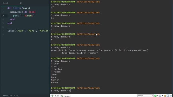Viewport: 173px width, 97px height.
Task: Click the console window list icon
Action: pos(160,96)
